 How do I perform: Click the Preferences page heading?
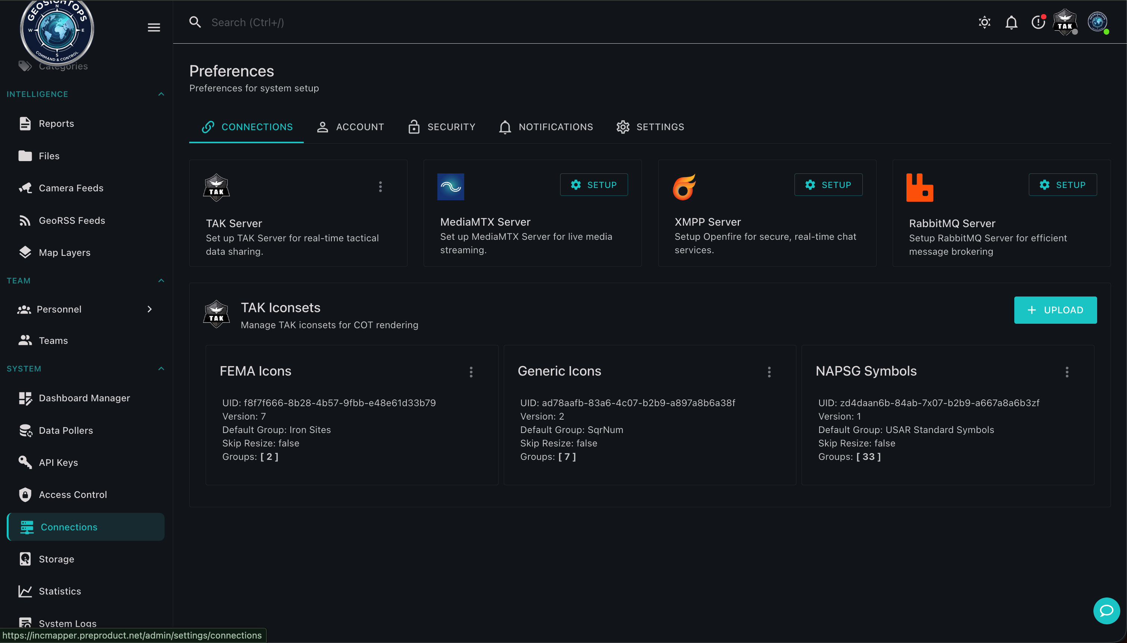click(231, 71)
